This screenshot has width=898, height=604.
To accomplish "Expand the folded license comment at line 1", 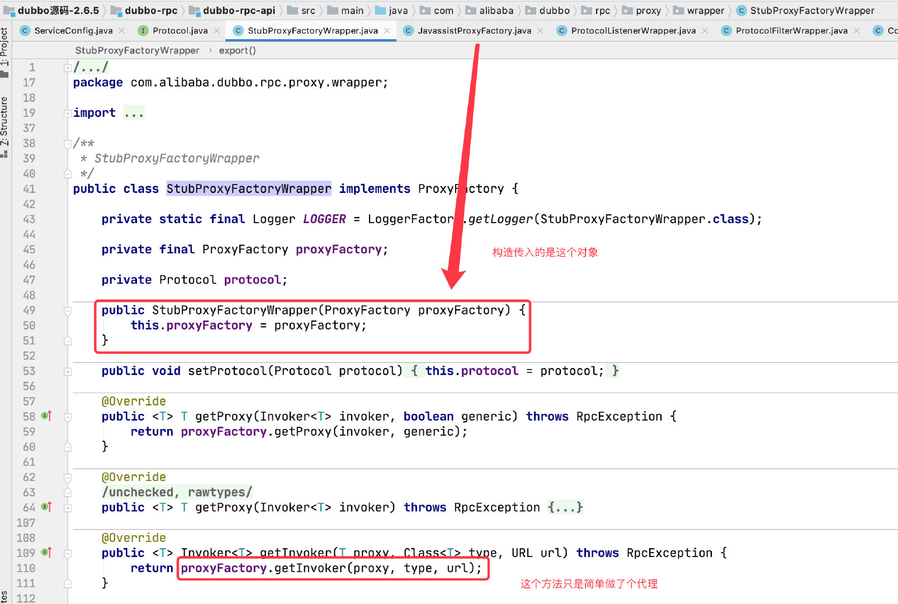I will pos(68,68).
